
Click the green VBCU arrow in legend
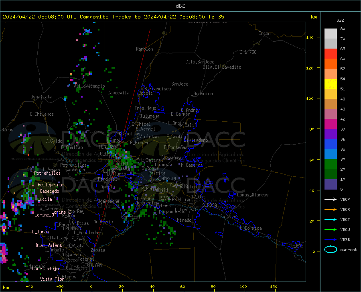331,230
